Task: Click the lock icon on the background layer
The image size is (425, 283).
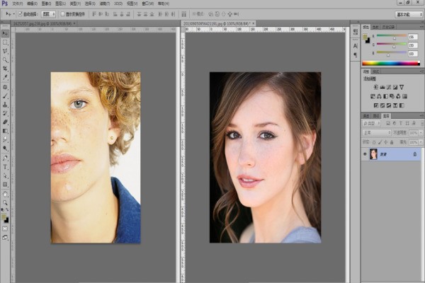Action: tap(414, 154)
